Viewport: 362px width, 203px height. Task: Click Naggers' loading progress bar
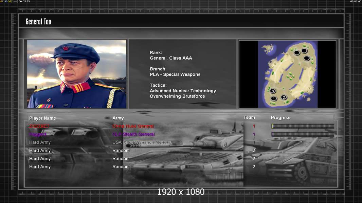tap(303, 134)
